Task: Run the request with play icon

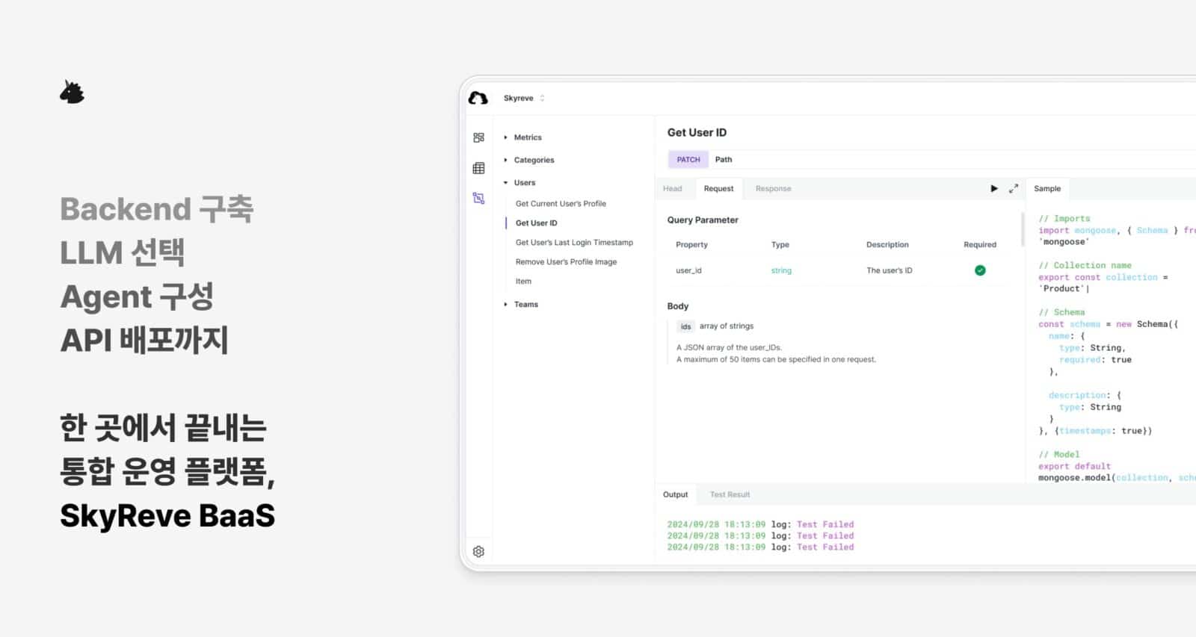Action: coord(993,188)
